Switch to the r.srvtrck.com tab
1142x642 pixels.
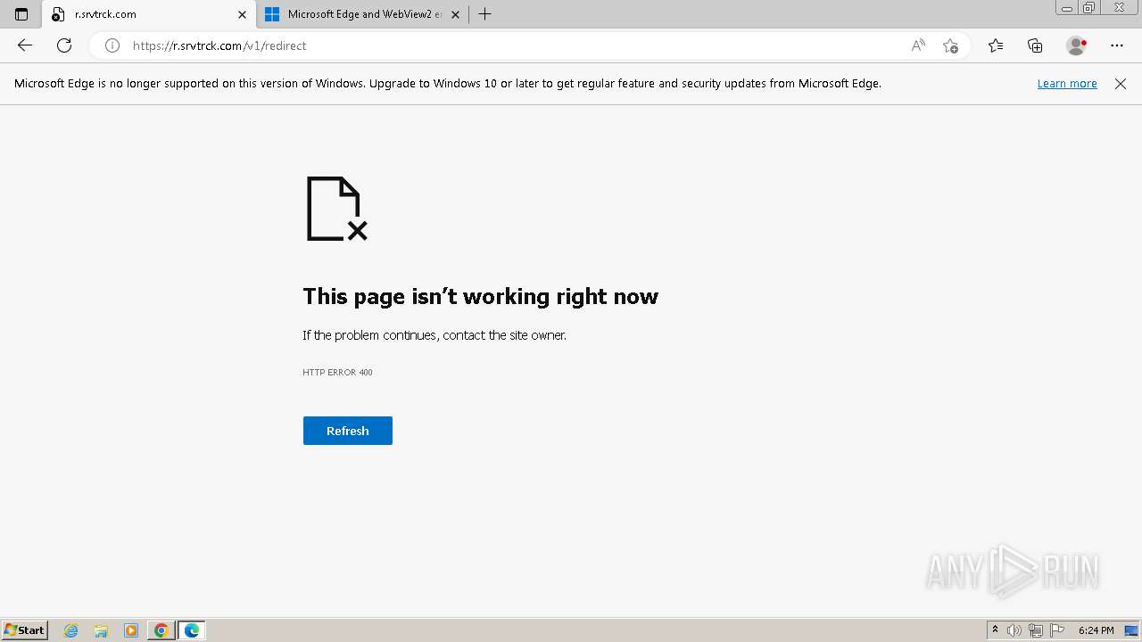(149, 14)
